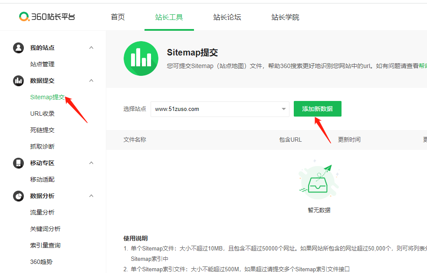Open 站点管理 in the sidebar

42,64
